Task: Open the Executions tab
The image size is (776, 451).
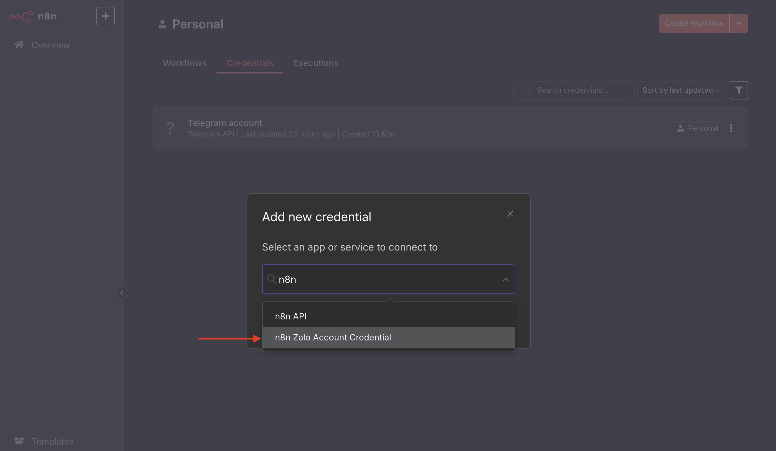Action: (316, 63)
